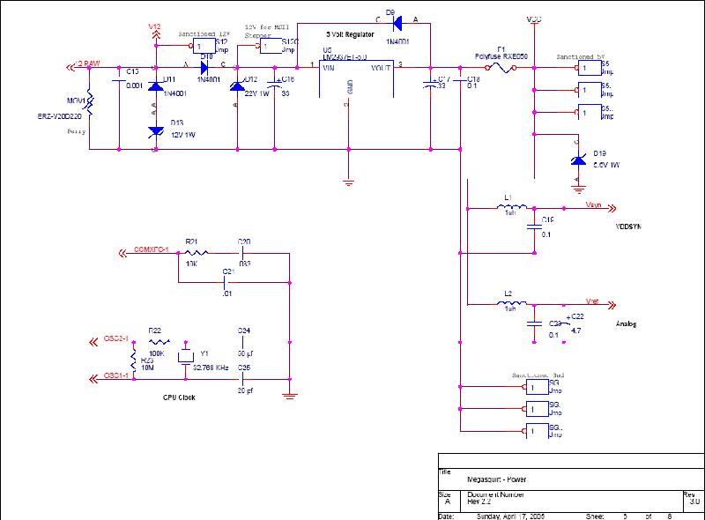Select inductor L2 feeding the Vref output
This screenshot has height=520, width=705.
pyautogui.click(x=509, y=303)
